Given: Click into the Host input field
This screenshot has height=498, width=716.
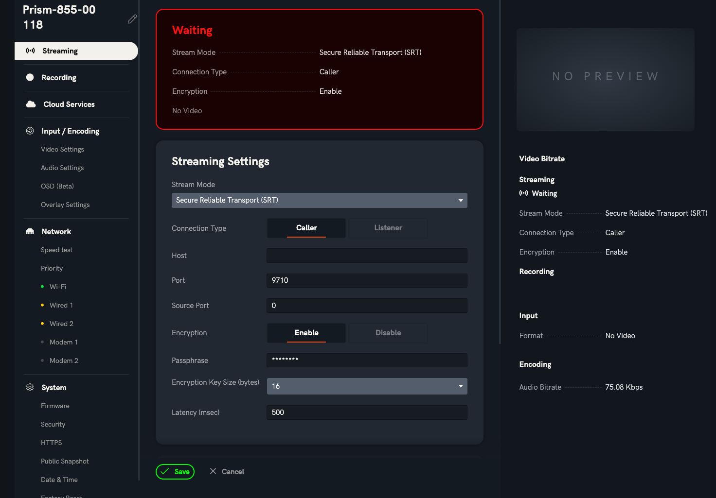Looking at the screenshot, I should tap(367, 256).
